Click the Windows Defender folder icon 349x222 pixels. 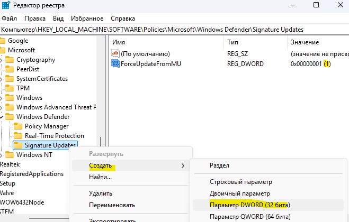click(10, 117)
